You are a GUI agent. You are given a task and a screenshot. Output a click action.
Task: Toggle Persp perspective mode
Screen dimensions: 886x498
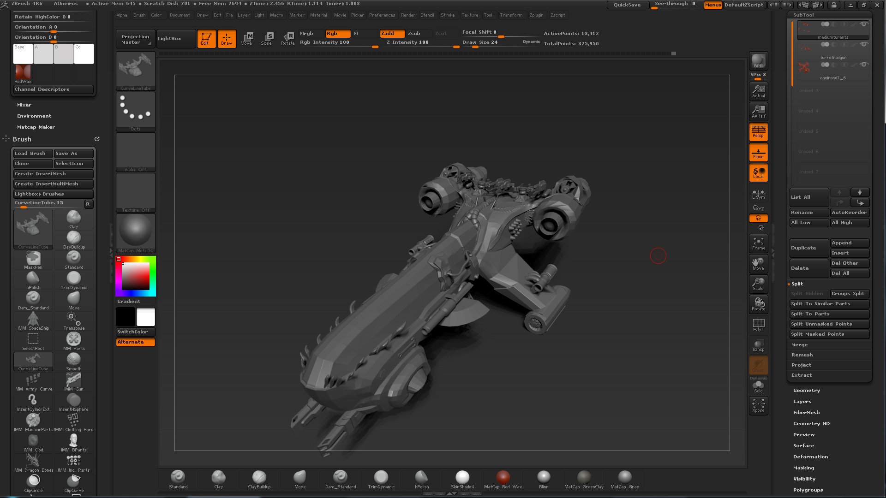pyautogui.click(x=758, y=131)
